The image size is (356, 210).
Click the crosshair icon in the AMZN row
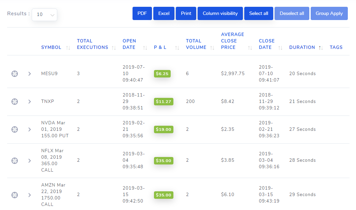tap(15, 195)
